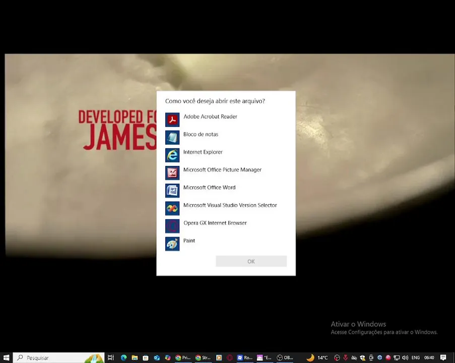The height and width of the screenshot is (363, 455).
Task: Select 'Microsoft Visual Studio Version Selector' entry
Action: coord(226,208)
